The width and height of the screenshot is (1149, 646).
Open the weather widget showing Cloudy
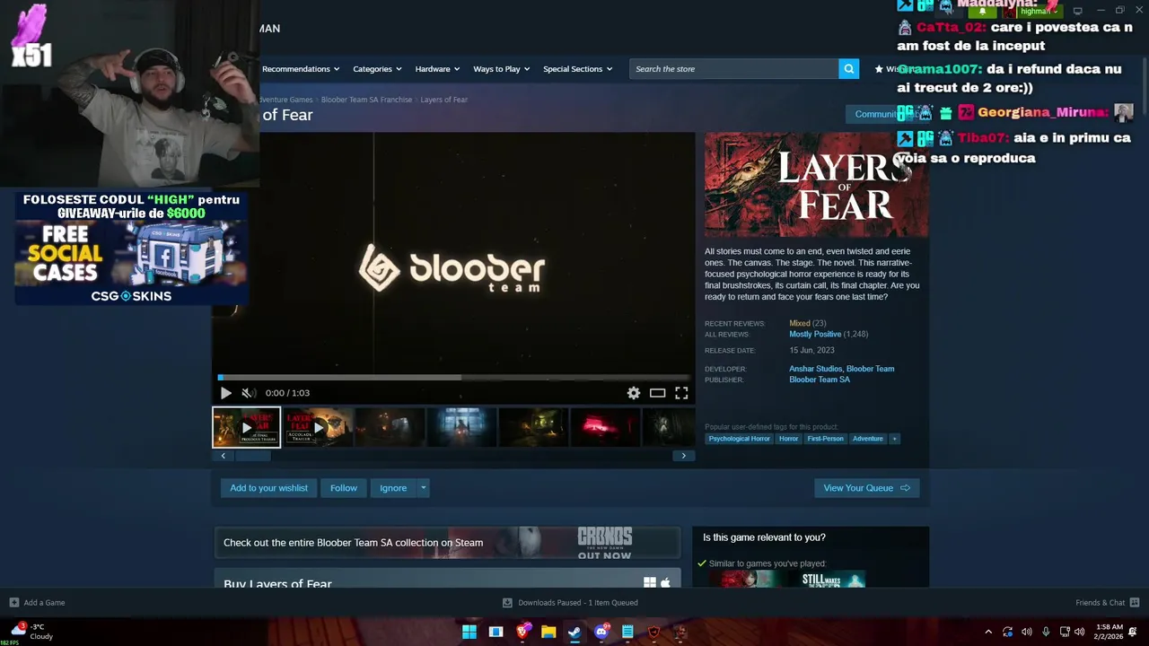click(31, 632)
